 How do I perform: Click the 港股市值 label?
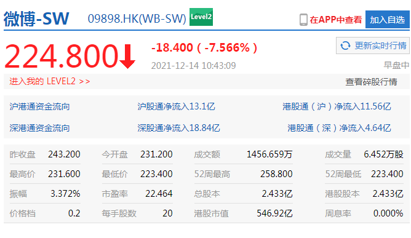[x=211, y=213]
